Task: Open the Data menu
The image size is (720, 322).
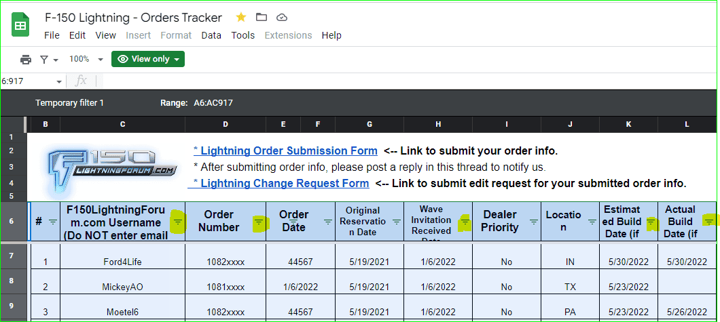Action: point(211,35)
